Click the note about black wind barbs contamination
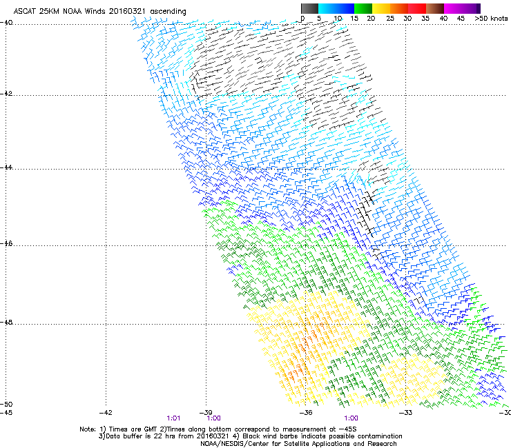511x448 pixels. (x=318, y=436)
